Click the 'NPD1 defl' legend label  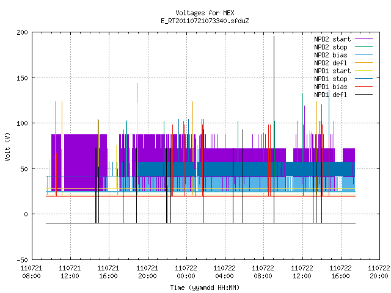331,95
